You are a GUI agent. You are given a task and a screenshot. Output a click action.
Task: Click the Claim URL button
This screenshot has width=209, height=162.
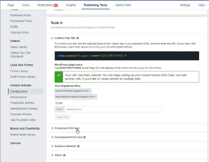[x=63, y=117]
